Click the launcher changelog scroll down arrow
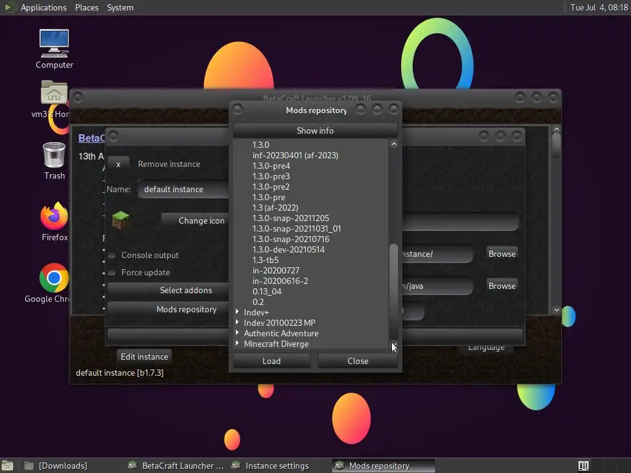631x473 pixels. pyautogui.click(x=556, y=310)
